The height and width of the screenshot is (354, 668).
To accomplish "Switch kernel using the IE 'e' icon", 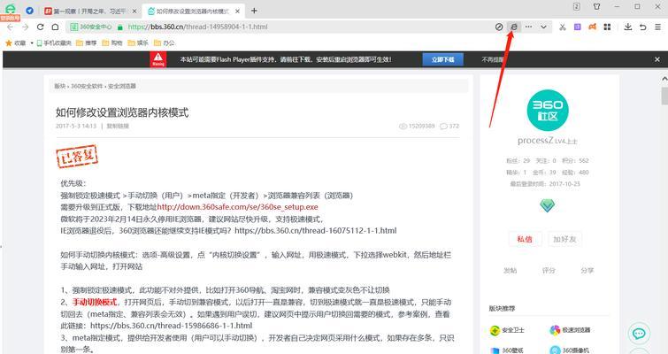I will tap(514, 27).
